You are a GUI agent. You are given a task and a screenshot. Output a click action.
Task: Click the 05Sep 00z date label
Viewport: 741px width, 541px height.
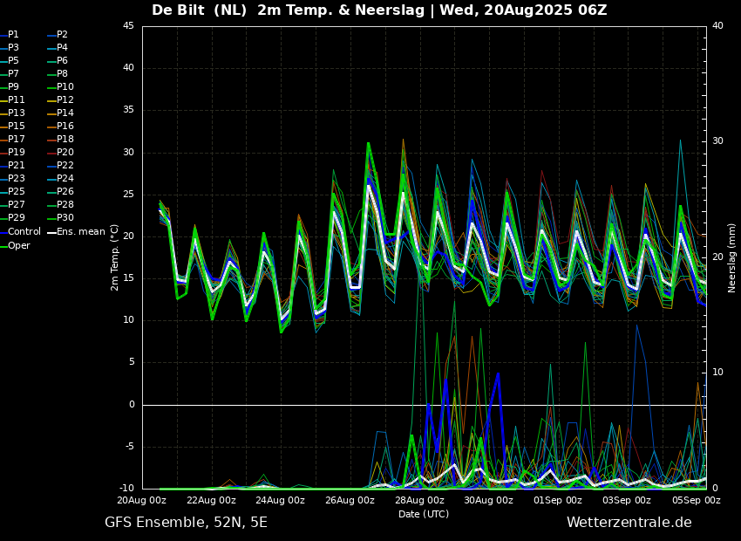[697, 501]
